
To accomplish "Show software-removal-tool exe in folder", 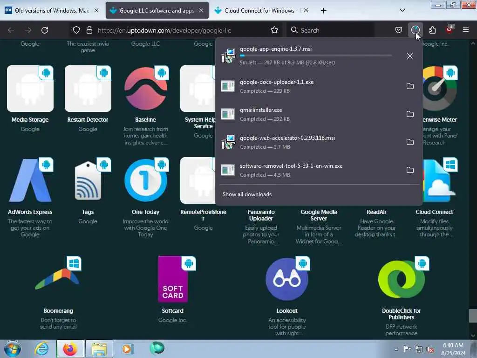I will (410, 170).
